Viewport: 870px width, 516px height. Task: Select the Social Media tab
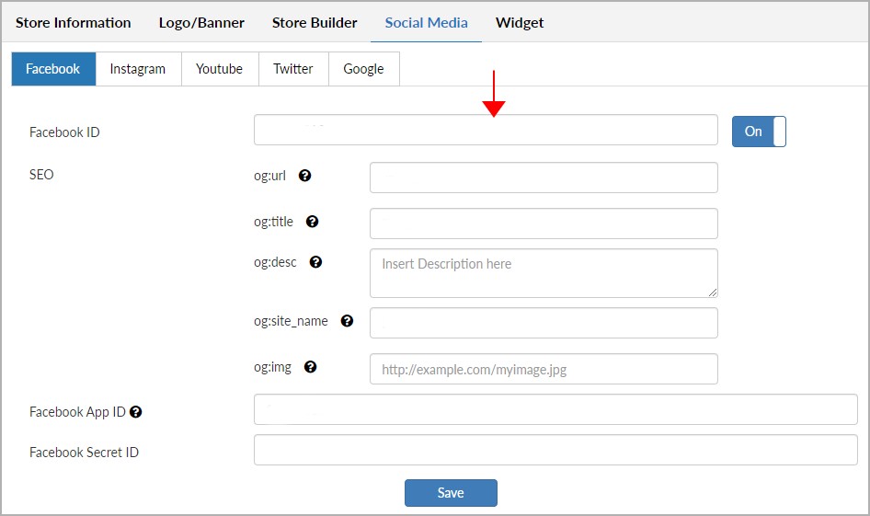(x=426, y=23)
